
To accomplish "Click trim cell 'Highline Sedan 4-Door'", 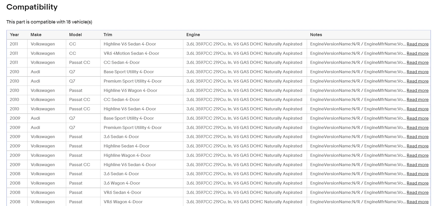I will click(126, 146).
